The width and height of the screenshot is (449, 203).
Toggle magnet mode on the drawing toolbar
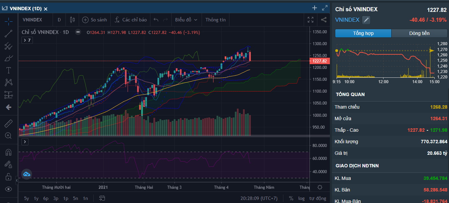(x=8, y=152)
